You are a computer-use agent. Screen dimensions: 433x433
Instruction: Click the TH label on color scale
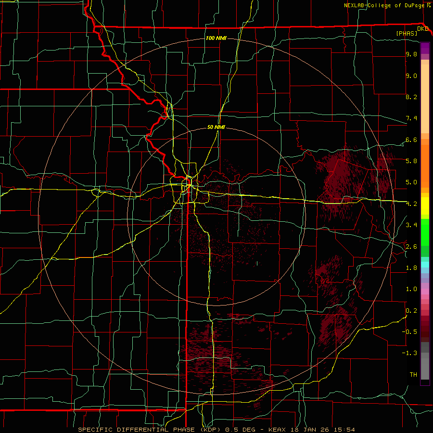(x=413, y=375)
